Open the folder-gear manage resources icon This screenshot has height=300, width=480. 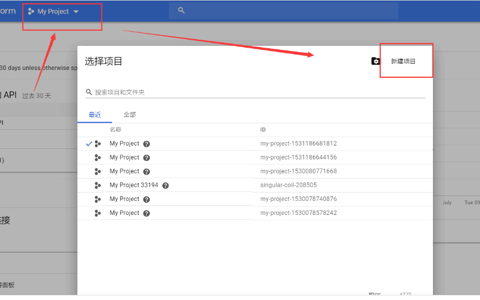(x=375, y=61)
